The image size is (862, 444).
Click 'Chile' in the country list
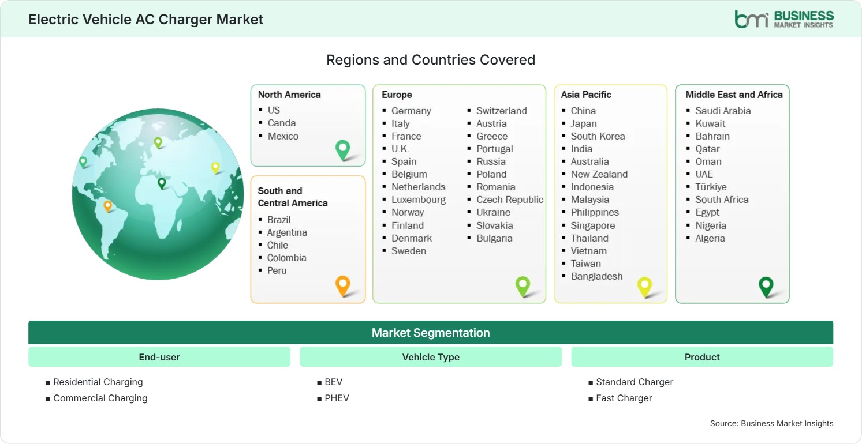[278, 245]
